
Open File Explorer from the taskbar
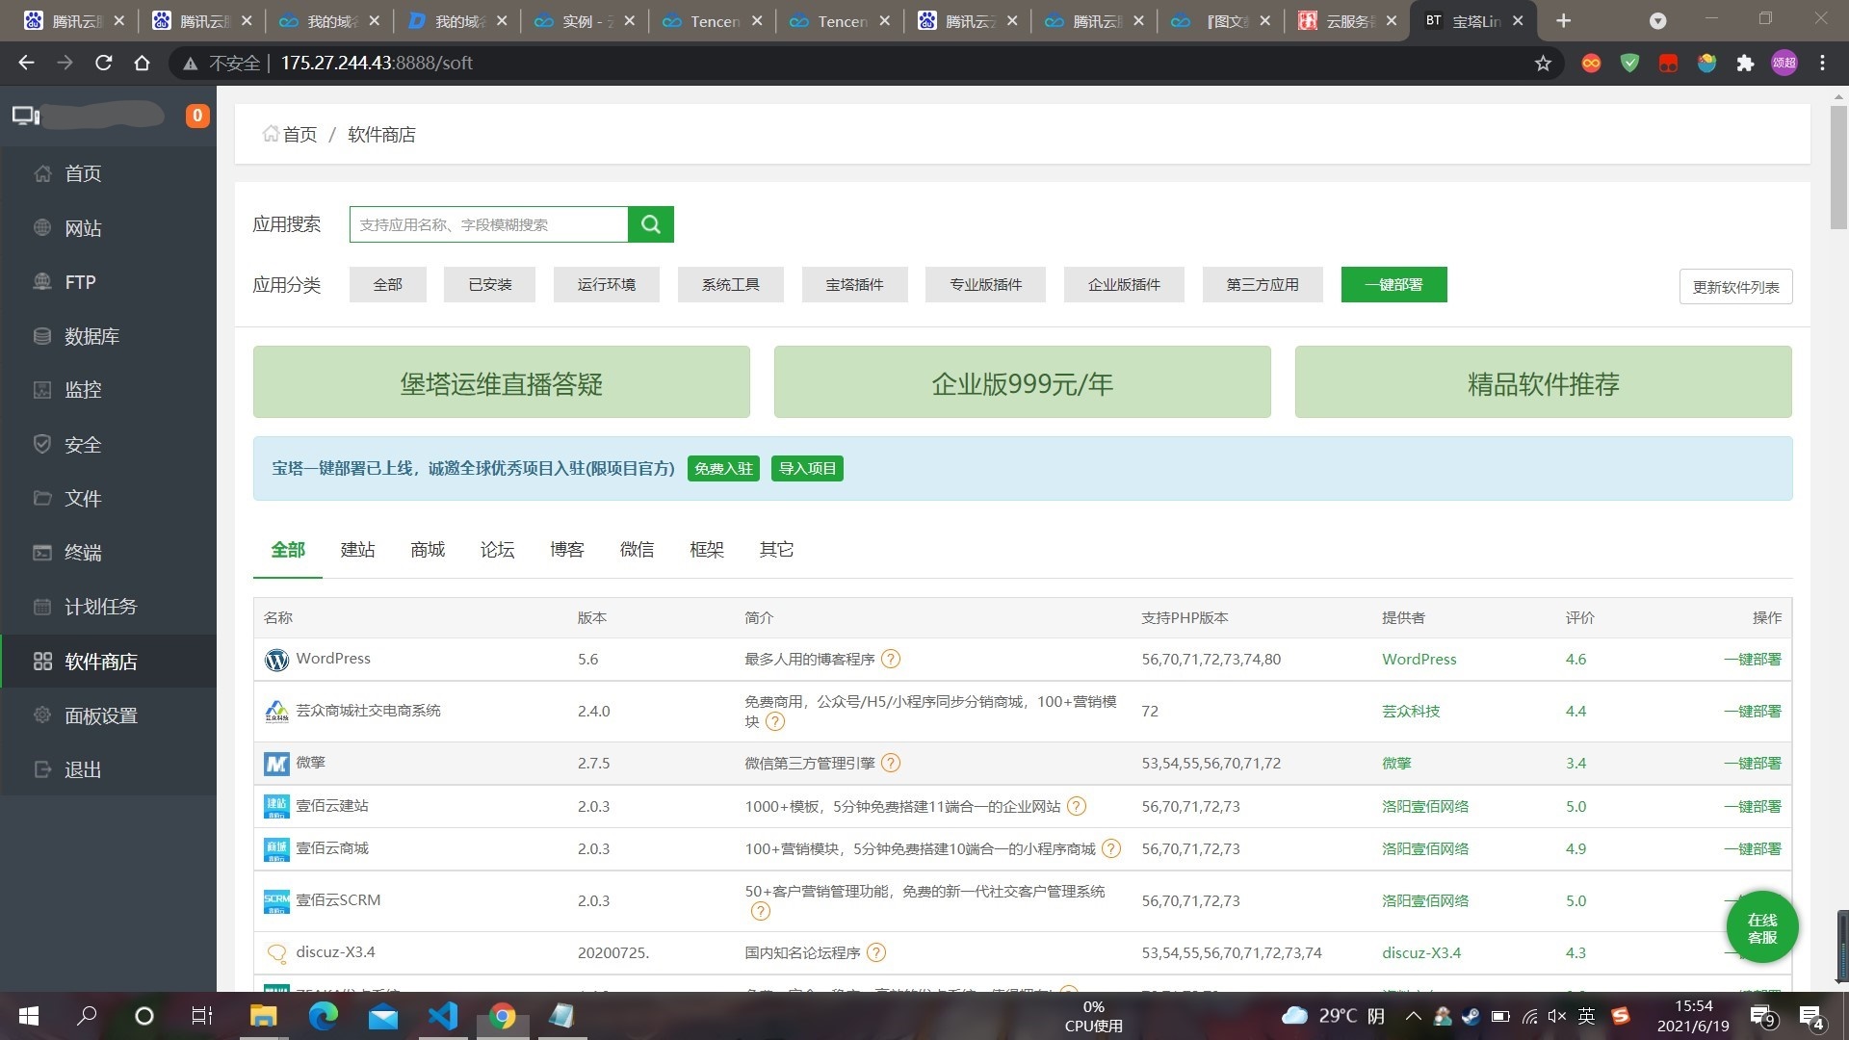263,1015
